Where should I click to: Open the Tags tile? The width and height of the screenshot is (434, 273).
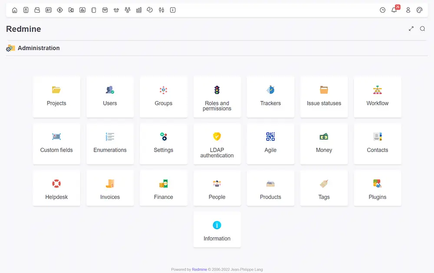[324, 188]
